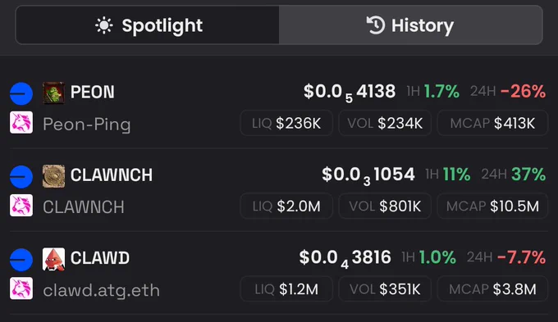Click the blue chain icon beside CLAWNCH
Screen dimensions: 558x322
21,177
